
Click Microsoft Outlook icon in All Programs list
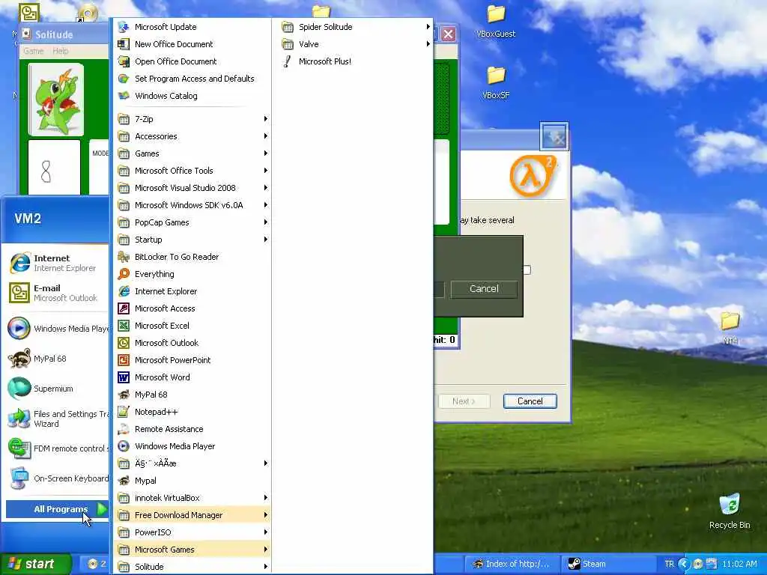(x=124, y=343)
